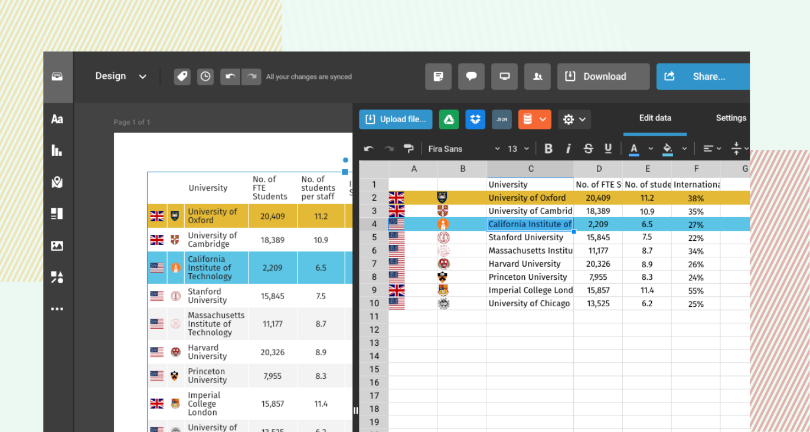The width and height of the screenshot is (810, 432).
Task: Click the database import icon
Action: coord(528,119)
